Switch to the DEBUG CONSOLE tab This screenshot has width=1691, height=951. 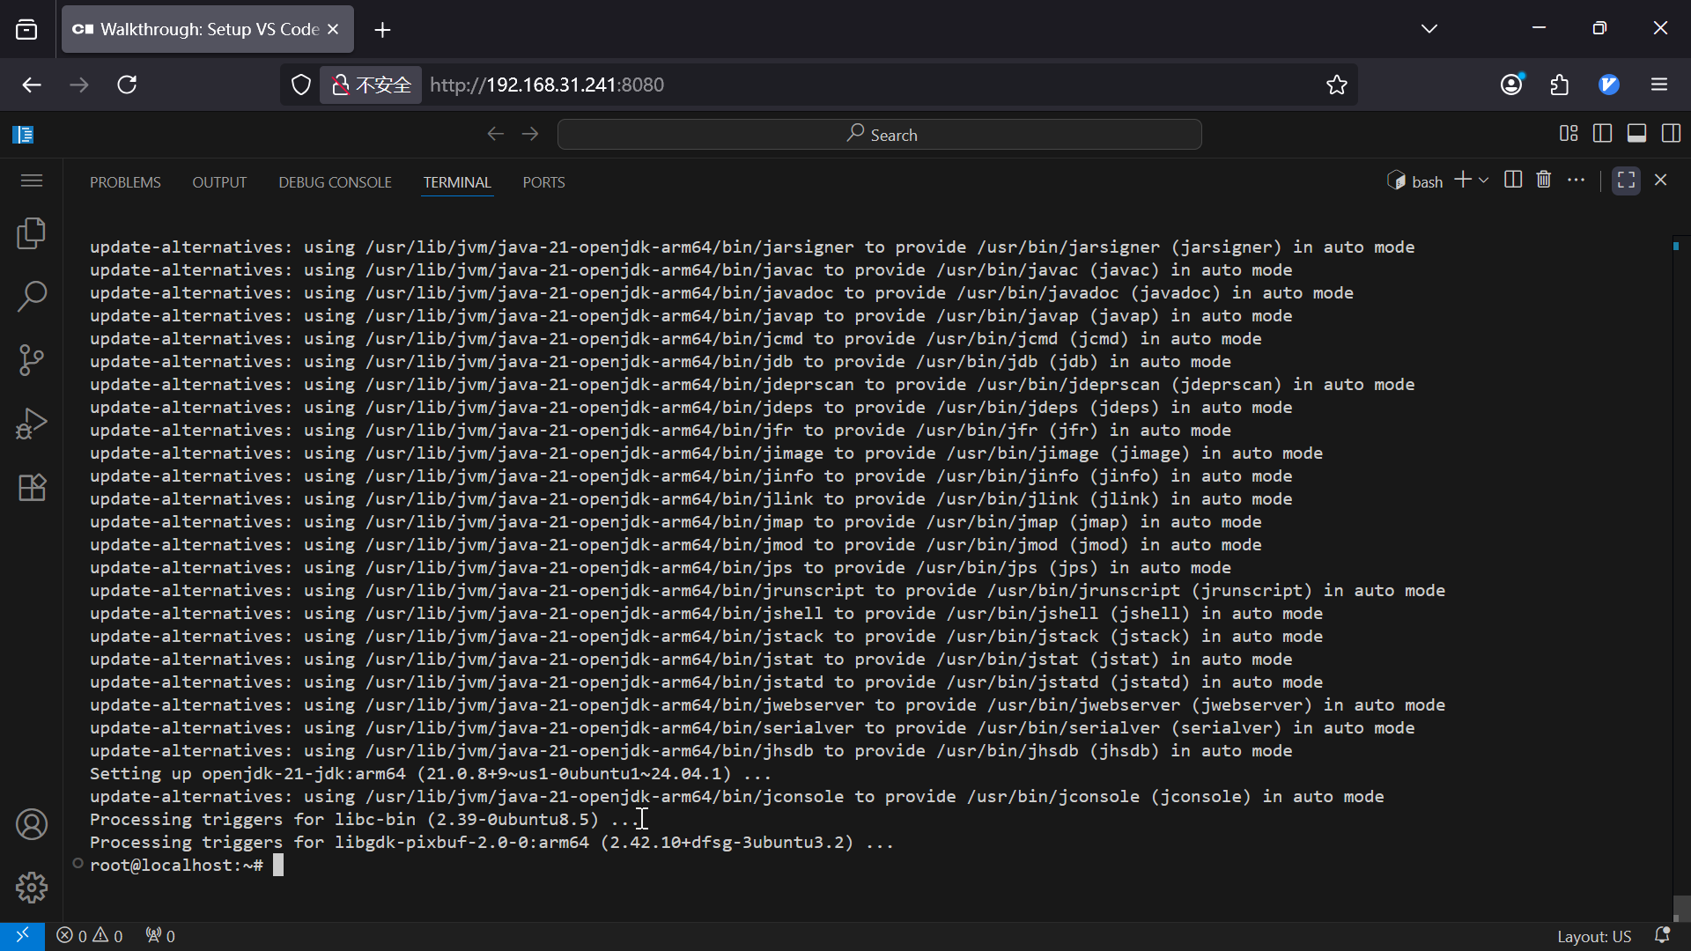pos(335,182)
